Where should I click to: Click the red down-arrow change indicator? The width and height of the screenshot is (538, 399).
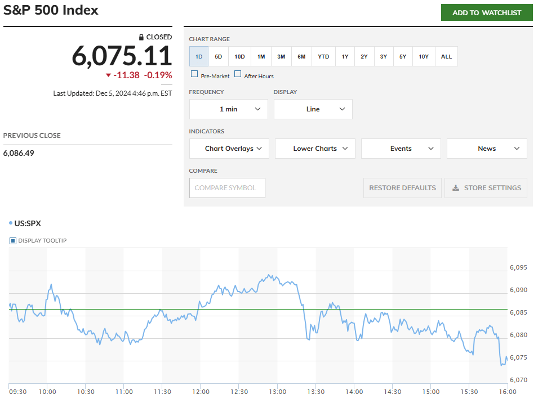click(x=108, y=75)
